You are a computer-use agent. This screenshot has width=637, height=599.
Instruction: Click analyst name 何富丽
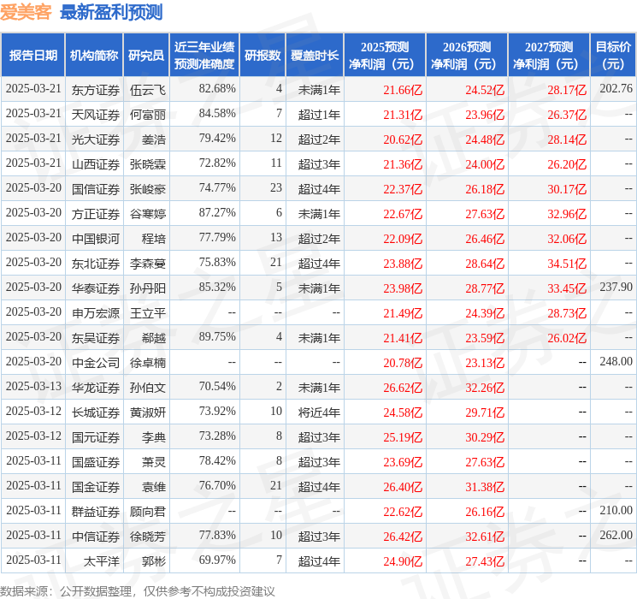pyautogui.click(x=148, y=115)
